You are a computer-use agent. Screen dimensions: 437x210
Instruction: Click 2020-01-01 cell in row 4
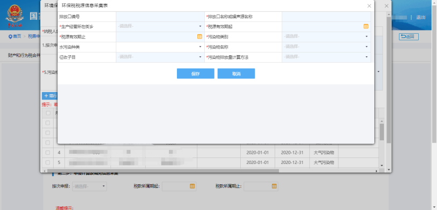[x=257, y=152]
